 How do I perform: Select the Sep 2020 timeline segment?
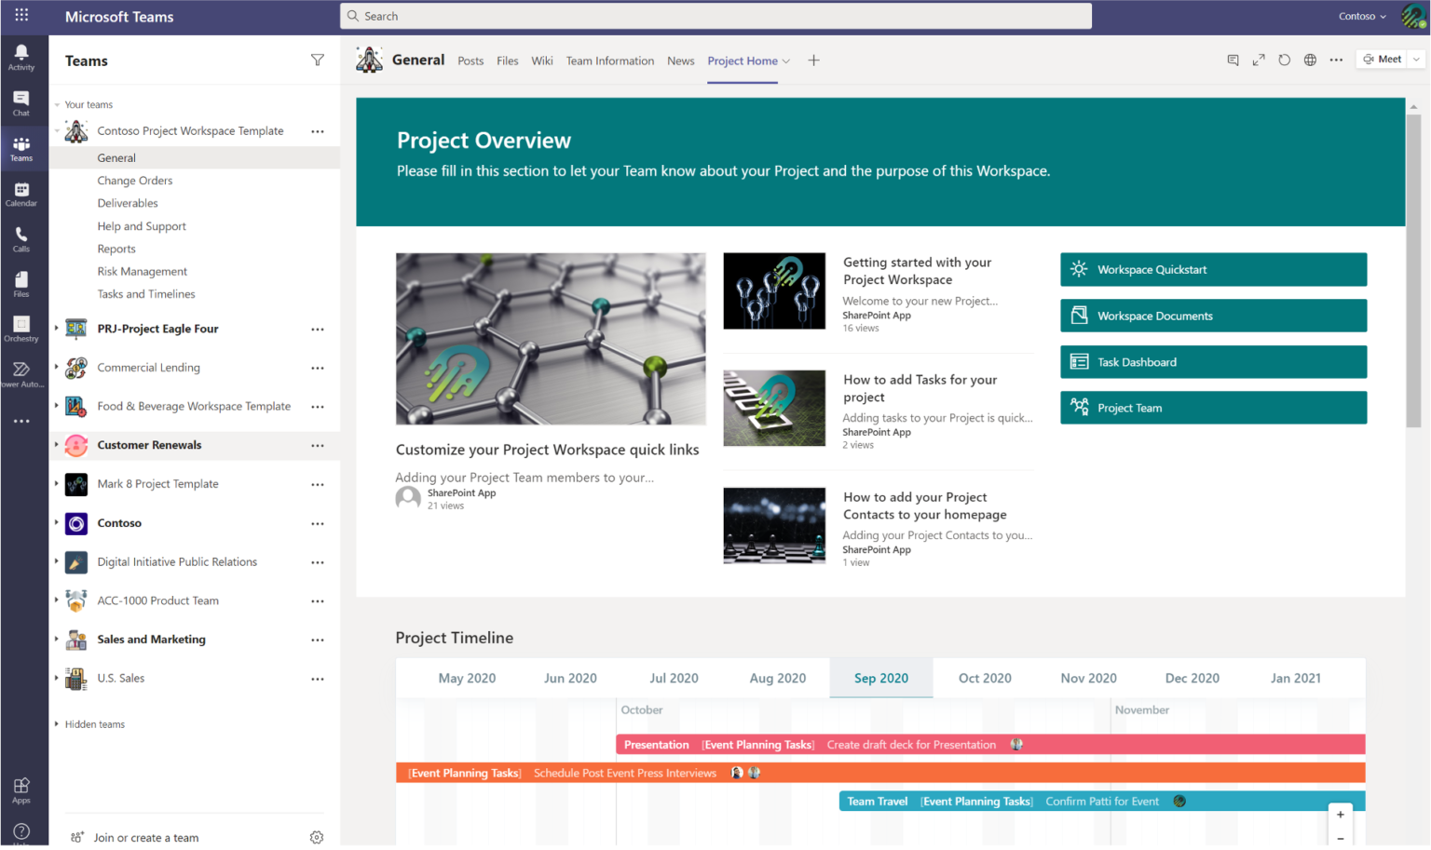(880, 678)
